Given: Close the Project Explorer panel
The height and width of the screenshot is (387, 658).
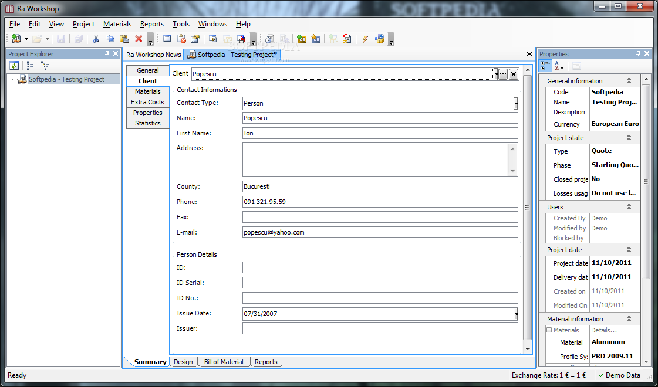Looking at the screenshot, I should point(116,54).
